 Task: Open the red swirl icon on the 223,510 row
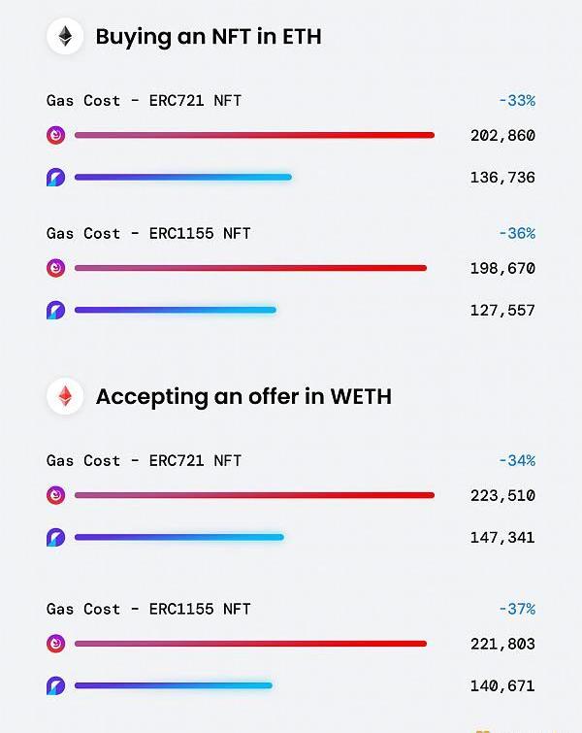(x=56, y=495)
